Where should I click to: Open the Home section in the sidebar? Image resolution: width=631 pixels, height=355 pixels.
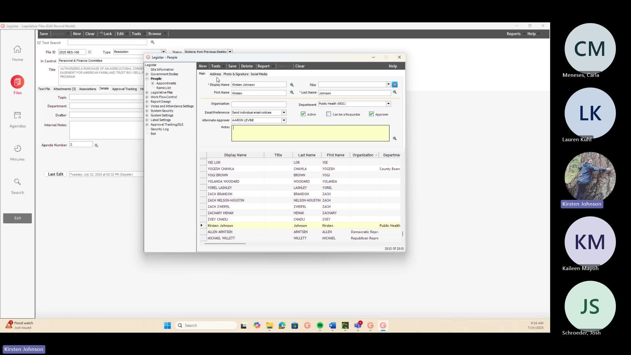pyautogui.click(x=17, y=53)
